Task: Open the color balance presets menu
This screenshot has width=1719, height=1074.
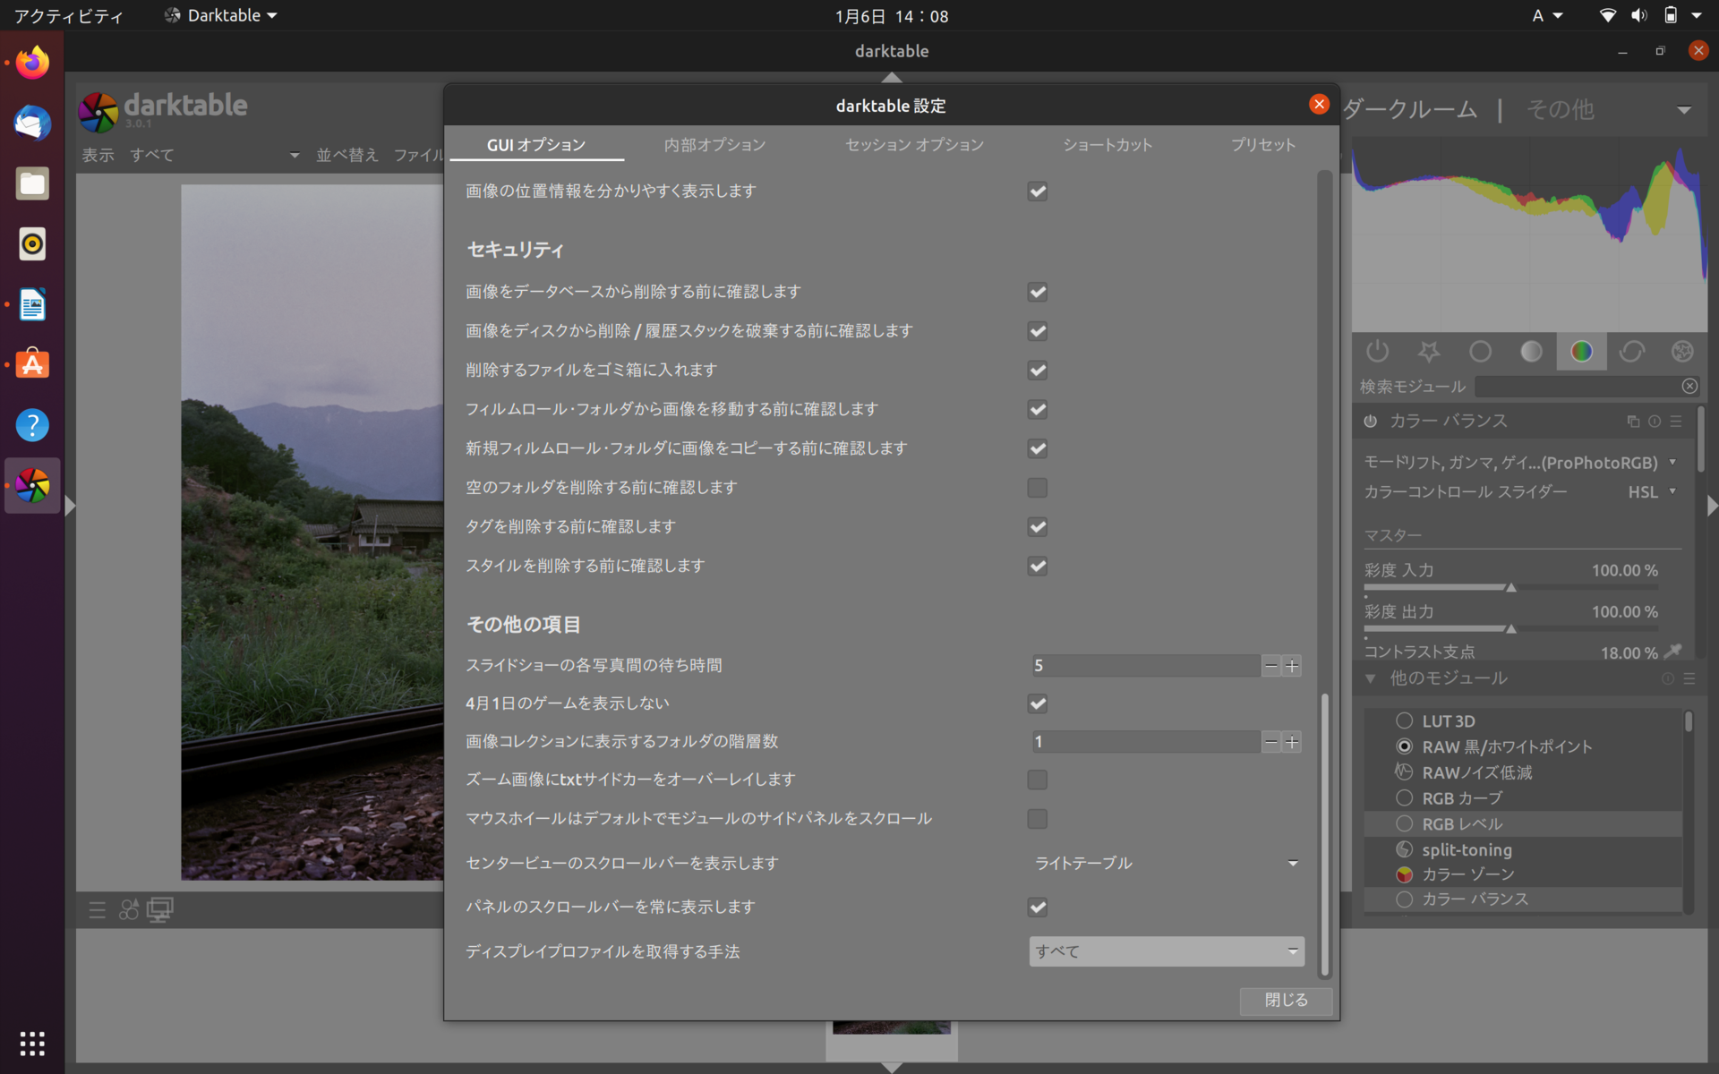Action: (x=1678, y=421)
